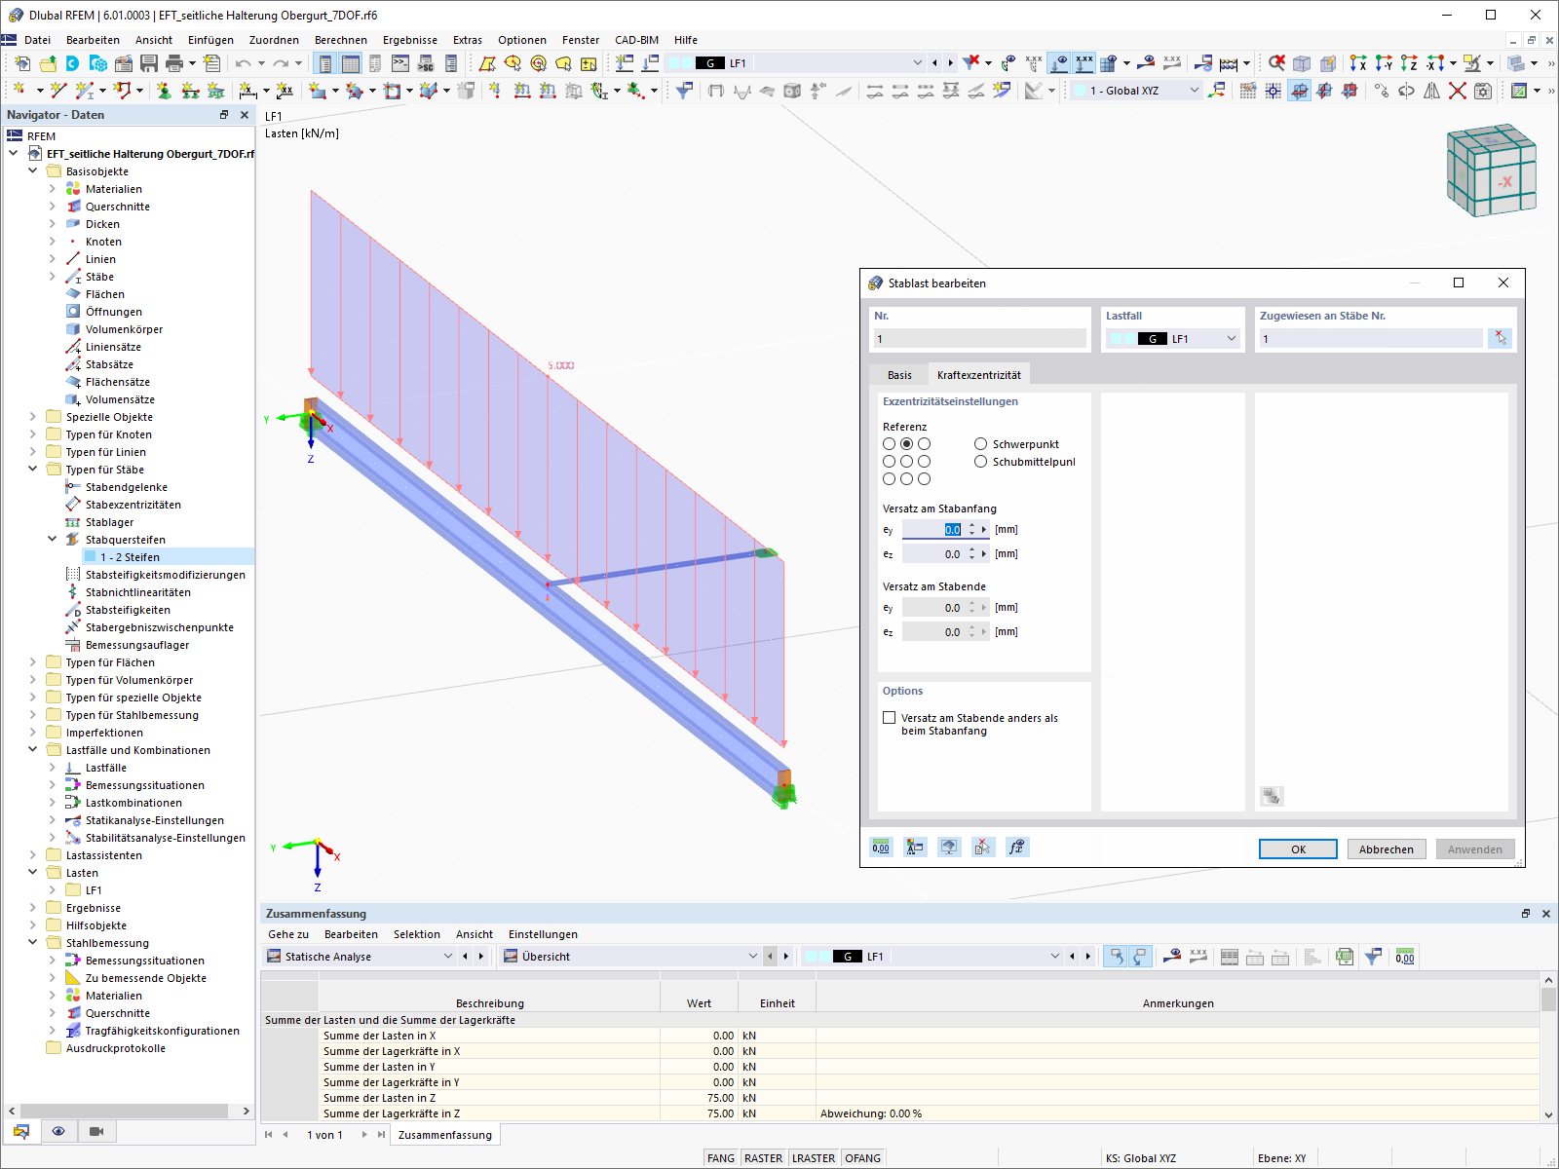Click the magnifier with red X icon
The width and height of the screenshot is (1559, 1169).
click(x=1276, y=63)
